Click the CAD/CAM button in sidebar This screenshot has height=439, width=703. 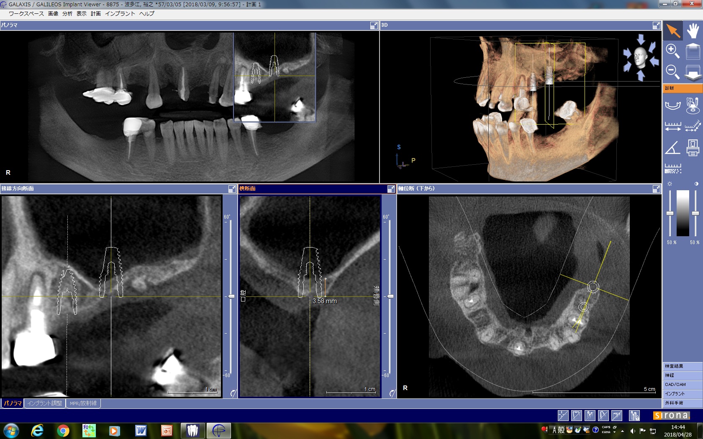point(682,385)
